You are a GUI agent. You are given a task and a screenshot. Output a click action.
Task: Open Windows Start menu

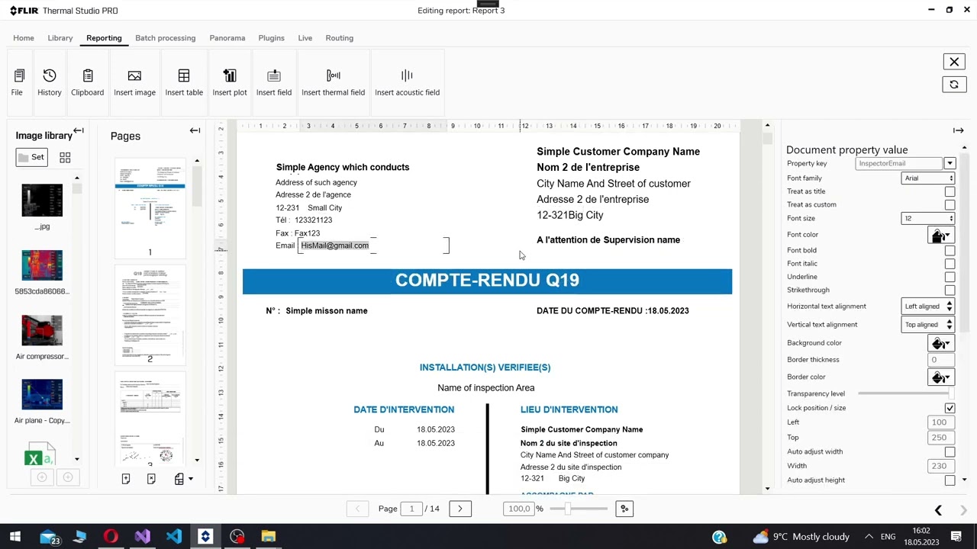15,537
